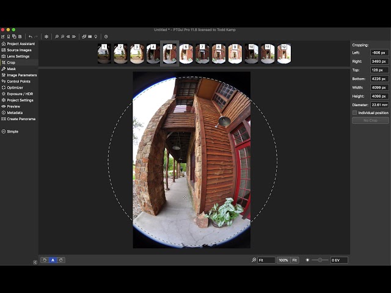Click the auto rotate A button
The height and width of the screenshot is (293, 391).
point(53,260)
